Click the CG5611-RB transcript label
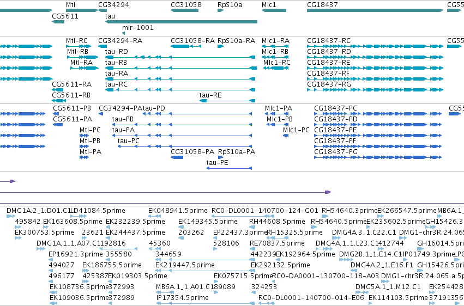 (x=71, y=95)
